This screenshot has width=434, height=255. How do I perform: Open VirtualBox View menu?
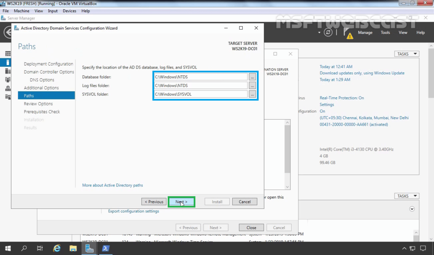pyautogui.click(x=39, y=11)
